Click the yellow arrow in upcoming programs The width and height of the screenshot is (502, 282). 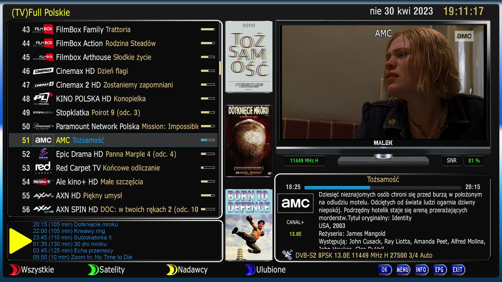click(x=20, y=241)
